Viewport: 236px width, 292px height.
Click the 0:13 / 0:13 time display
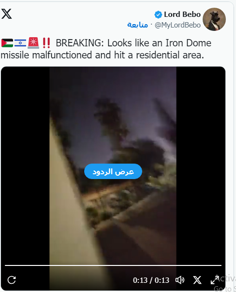(x=151, y=280)
